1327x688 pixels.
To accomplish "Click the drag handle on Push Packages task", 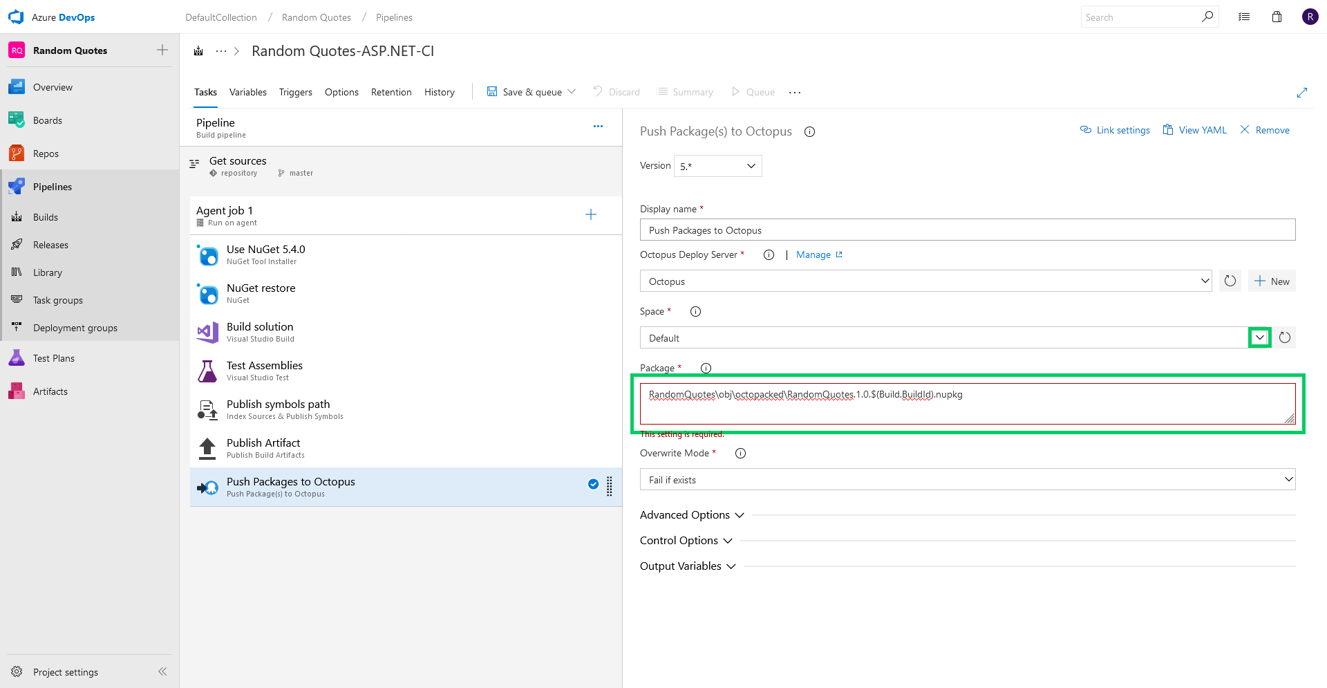I will (610, 487).
